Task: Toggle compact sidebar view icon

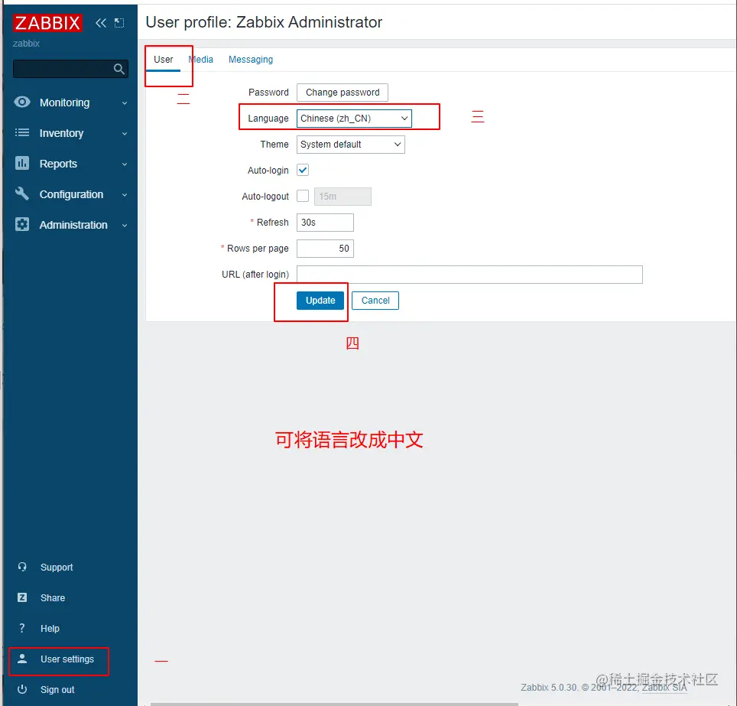Action: [x=119, y=23]
